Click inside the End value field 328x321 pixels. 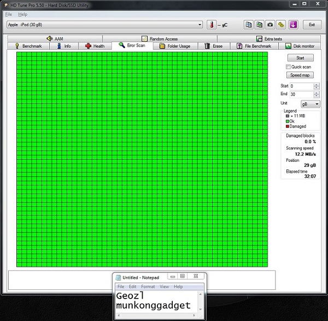(x=300, y=95)
